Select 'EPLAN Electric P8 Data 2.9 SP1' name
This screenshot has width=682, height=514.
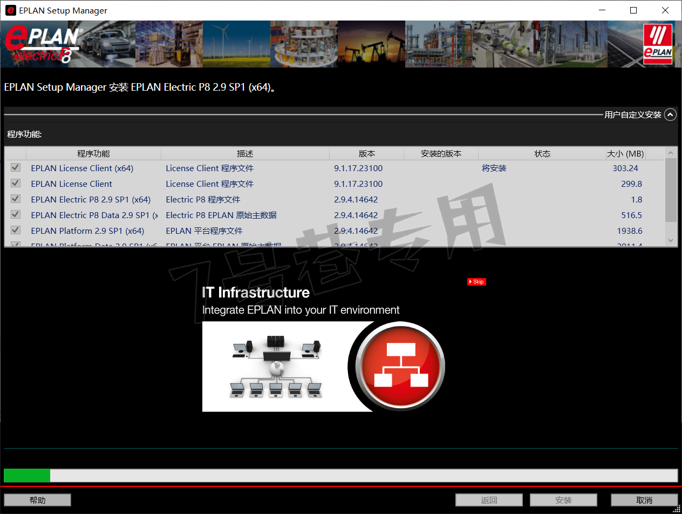(94, 215)
